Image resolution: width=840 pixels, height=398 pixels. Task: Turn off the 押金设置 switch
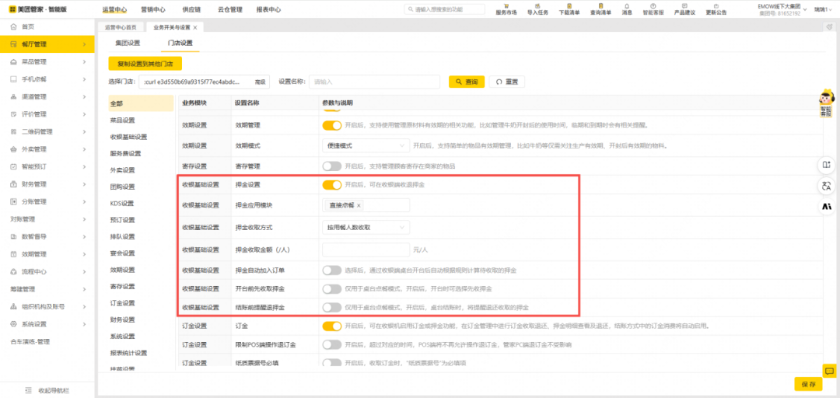(x=332, y=185)
